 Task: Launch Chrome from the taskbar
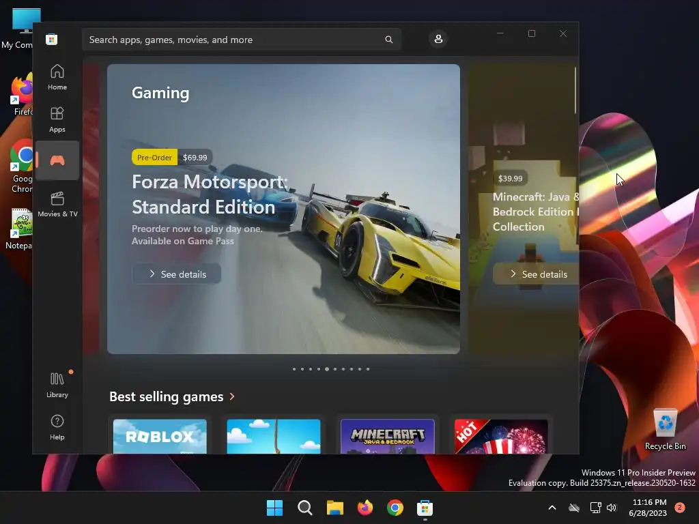pos(395,508)
